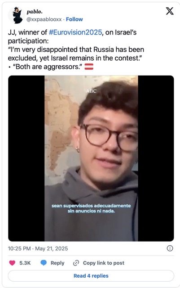Select Copy link to post text

(104, 263)
